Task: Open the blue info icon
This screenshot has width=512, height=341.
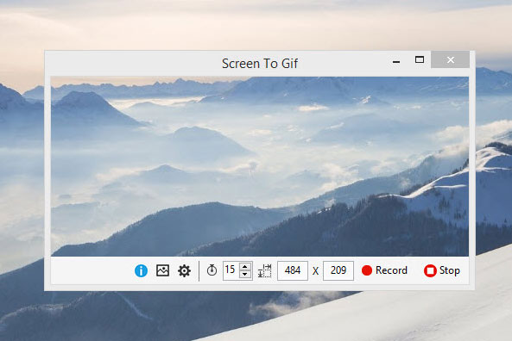Action: tap(141, 270)
